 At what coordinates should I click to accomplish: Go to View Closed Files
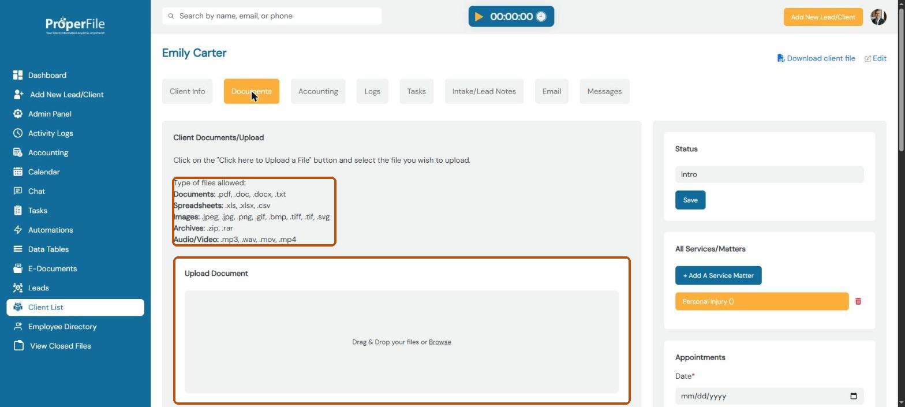(x=61, y=346)
